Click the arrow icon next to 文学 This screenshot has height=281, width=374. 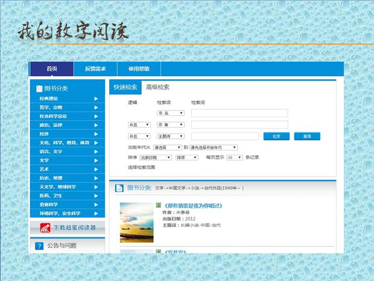[96, 160]
